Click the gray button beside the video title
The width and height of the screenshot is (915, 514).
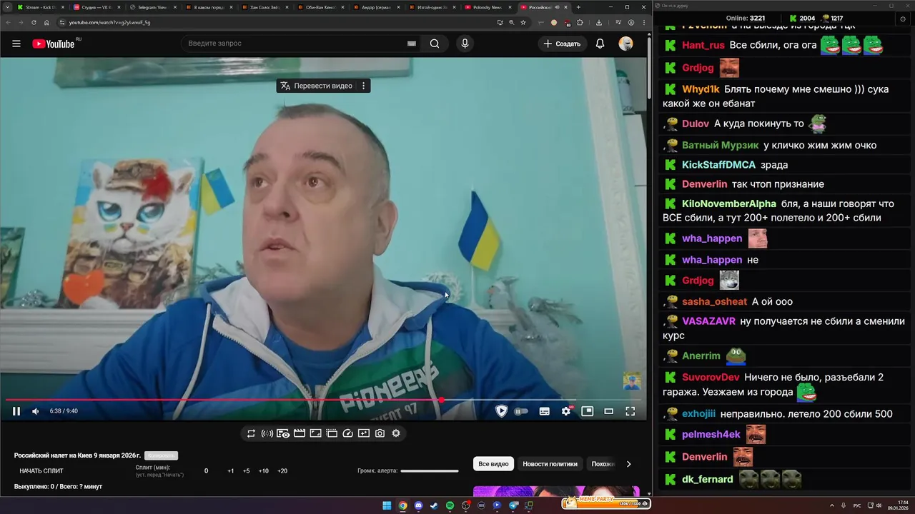161,455
